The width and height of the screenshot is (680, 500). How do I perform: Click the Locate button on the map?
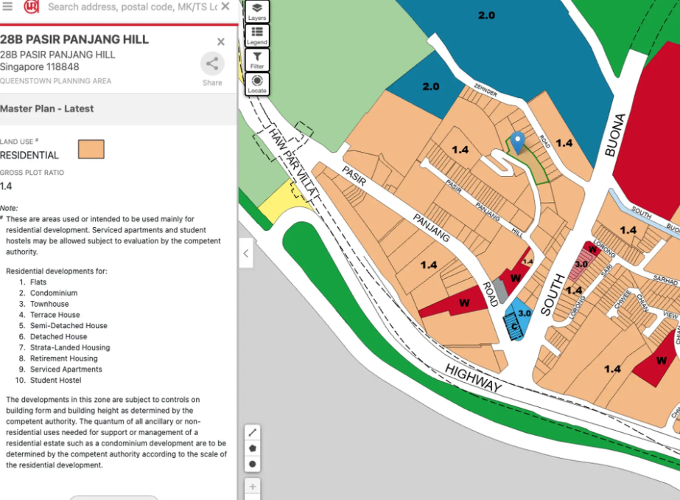tap(257, 84)
